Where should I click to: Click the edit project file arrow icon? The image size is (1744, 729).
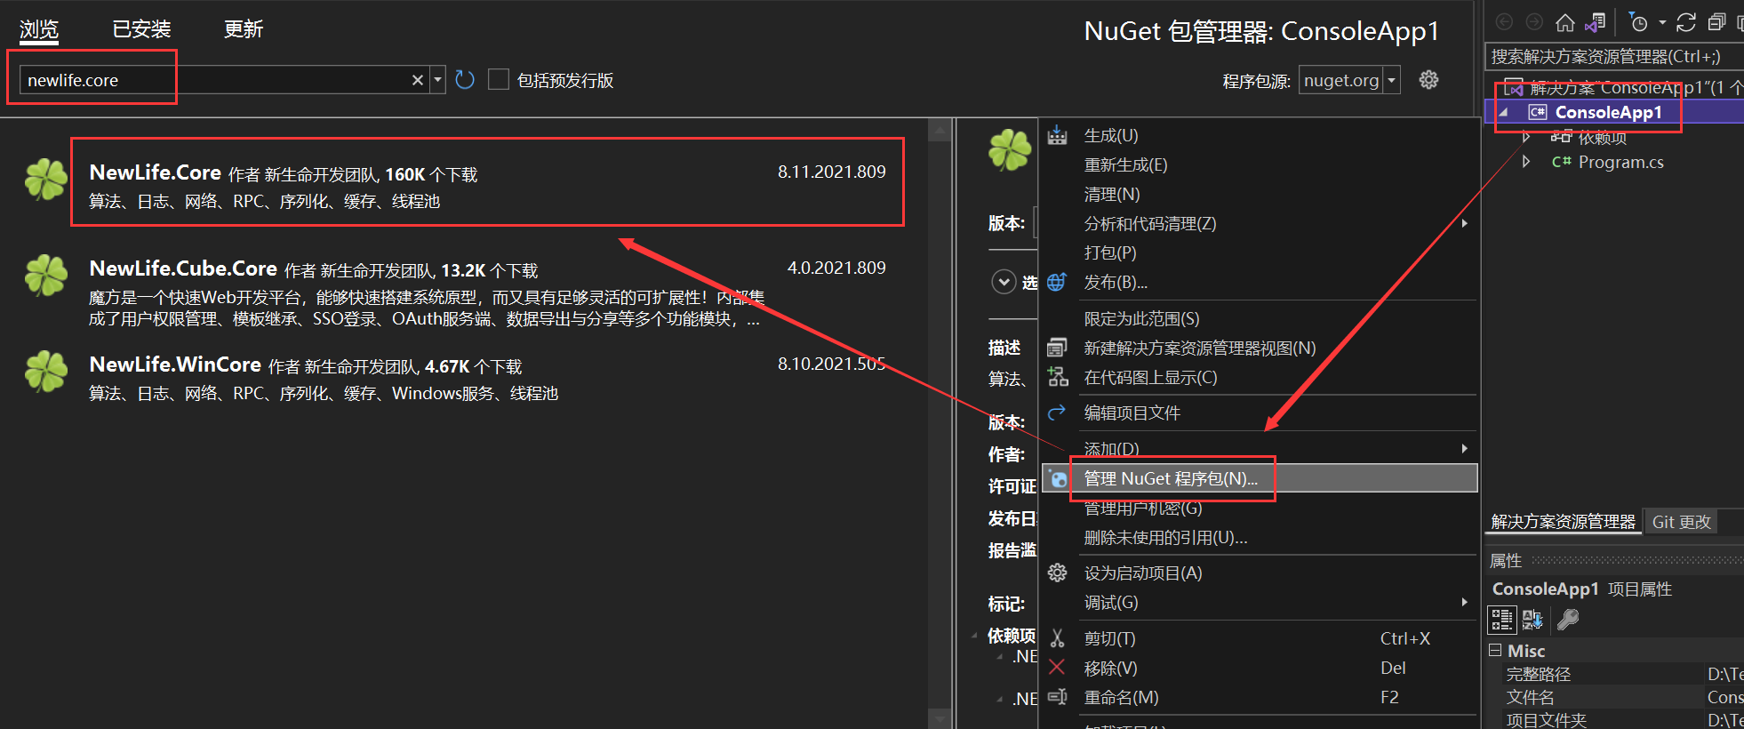click(1057, 413)
